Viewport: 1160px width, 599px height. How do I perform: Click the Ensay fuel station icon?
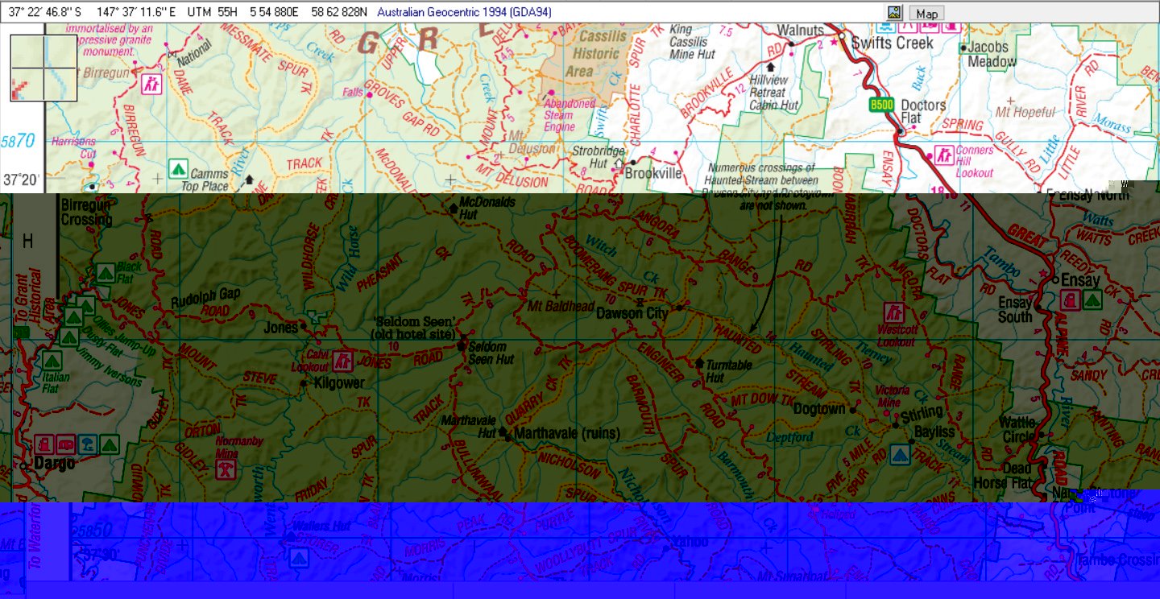(x=1071, y=300)
